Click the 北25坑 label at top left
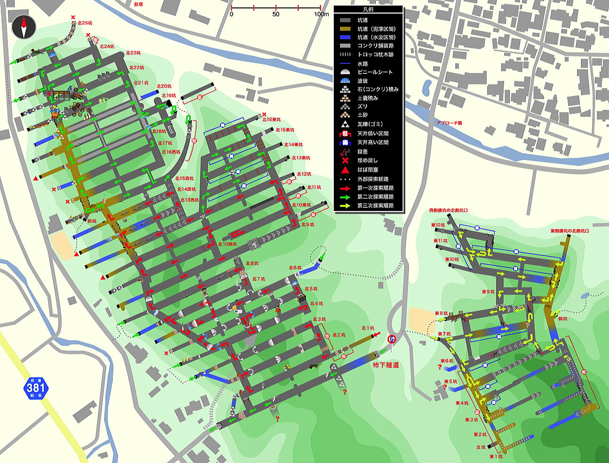This screenshot has height=463, width=609. pos(85,23)
